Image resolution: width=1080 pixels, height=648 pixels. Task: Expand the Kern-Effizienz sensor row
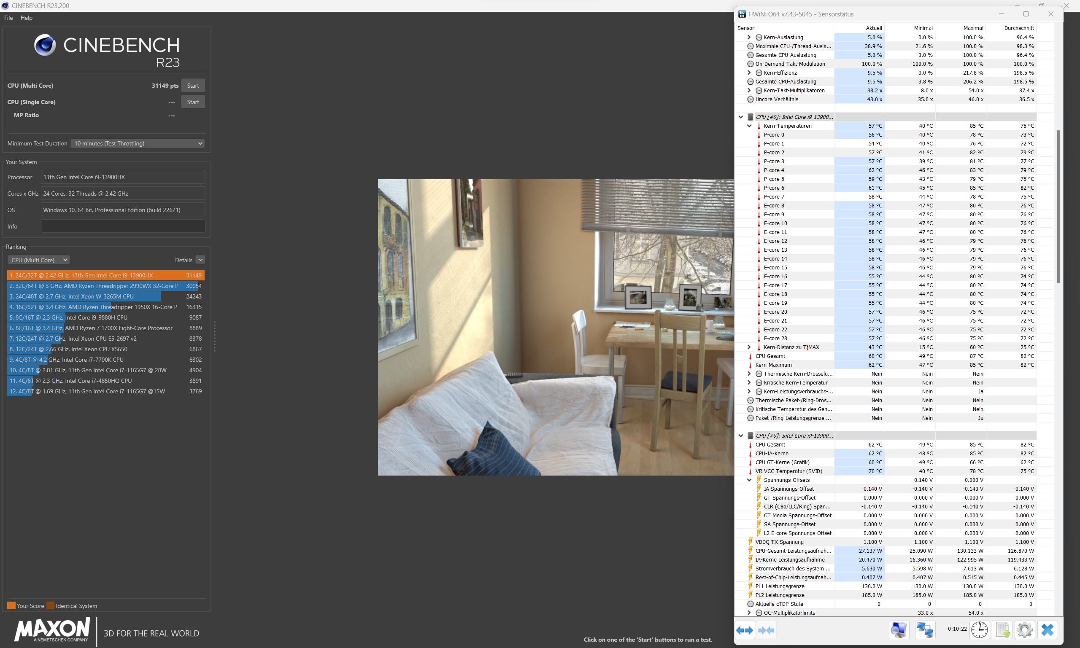(x=749, y=73)
